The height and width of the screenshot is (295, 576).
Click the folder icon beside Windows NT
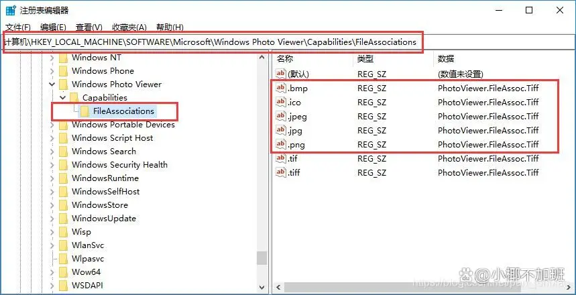64,58
